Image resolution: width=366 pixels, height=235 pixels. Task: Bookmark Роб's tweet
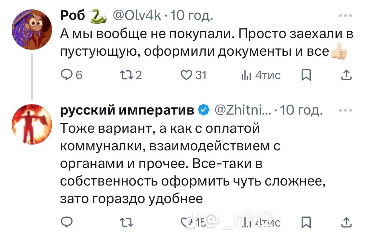click(x=306, y=76)
